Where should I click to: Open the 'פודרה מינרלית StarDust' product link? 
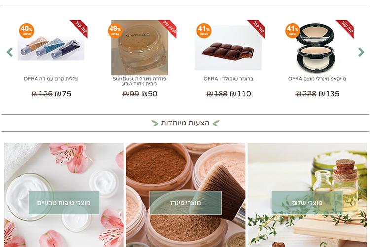140,81
